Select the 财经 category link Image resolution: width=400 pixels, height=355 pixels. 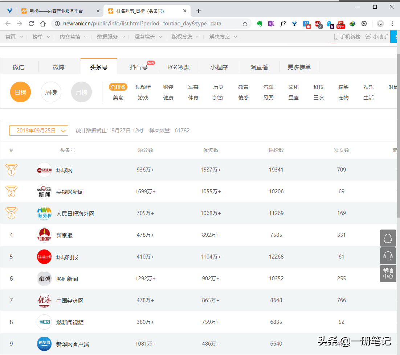pyautogui.click(x=168, y=87)
